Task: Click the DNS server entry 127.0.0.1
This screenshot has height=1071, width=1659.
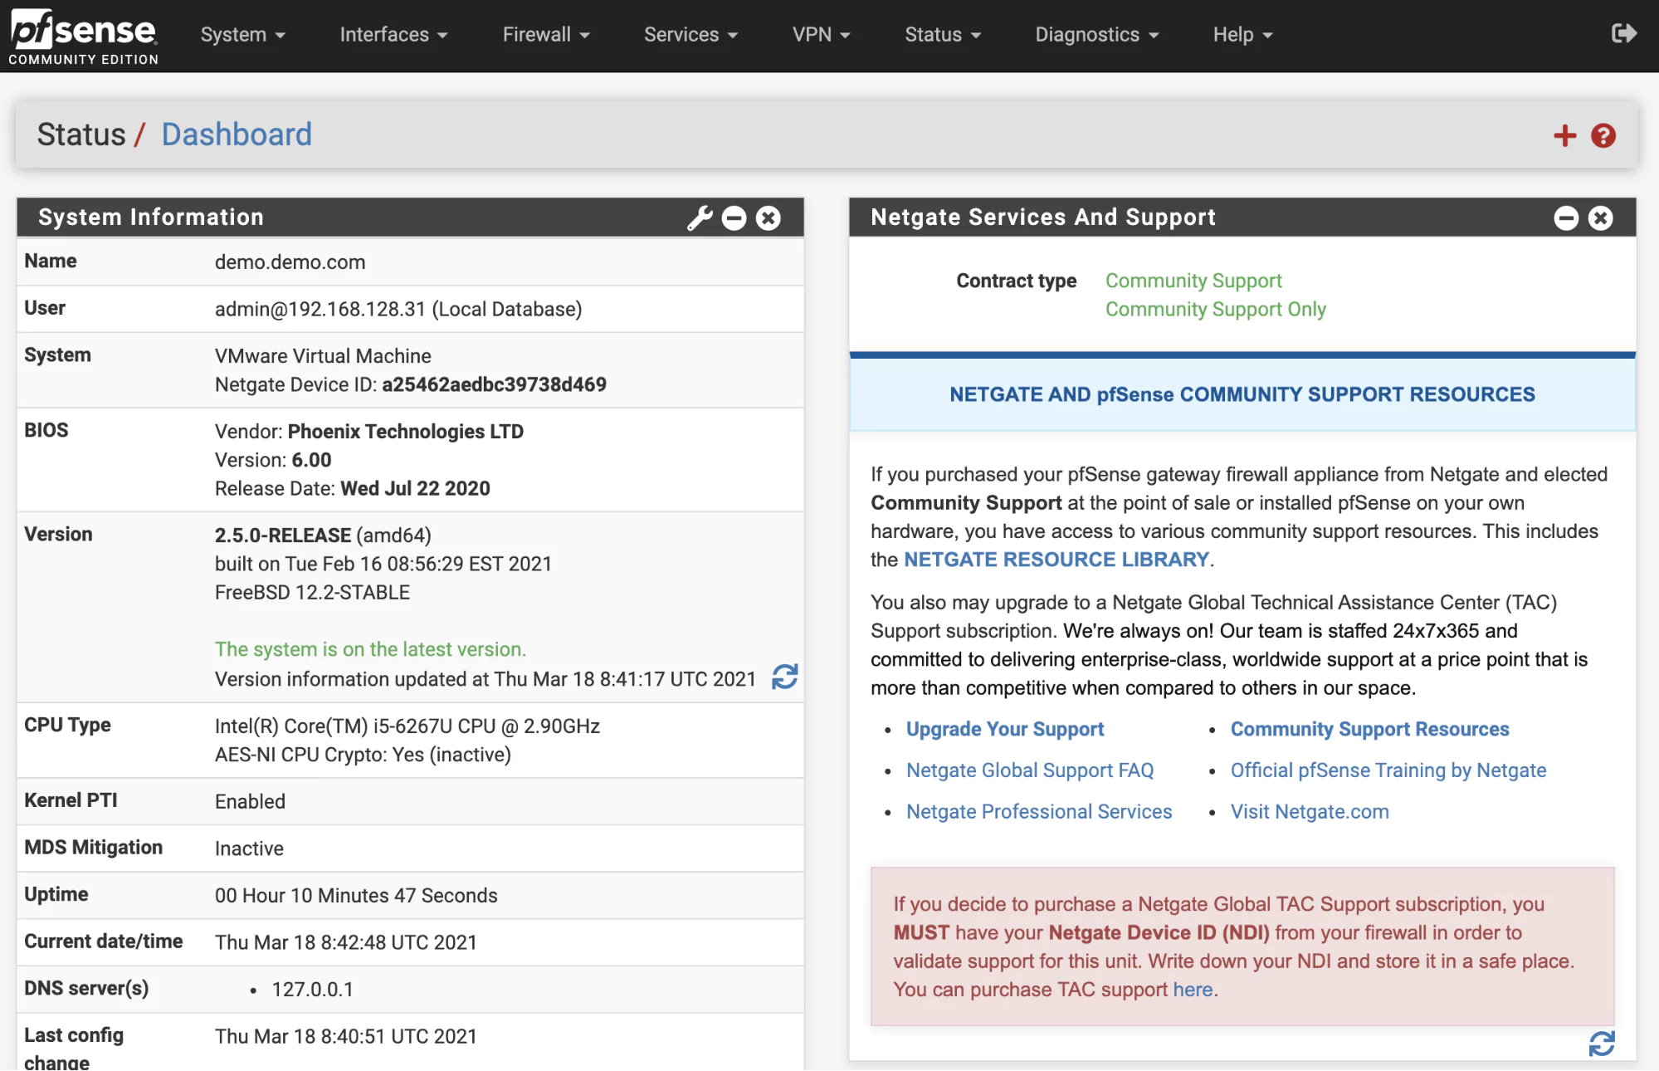Action: tap(313, 990)
